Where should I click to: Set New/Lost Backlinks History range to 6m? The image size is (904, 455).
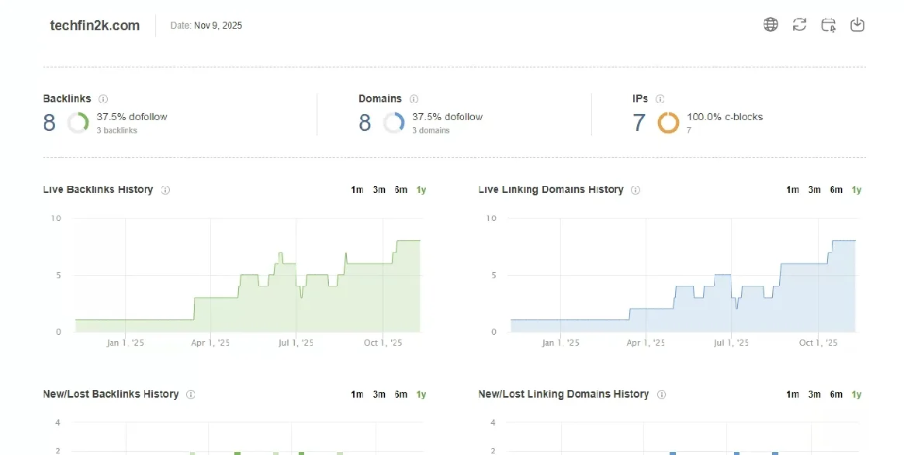(400, 395)
